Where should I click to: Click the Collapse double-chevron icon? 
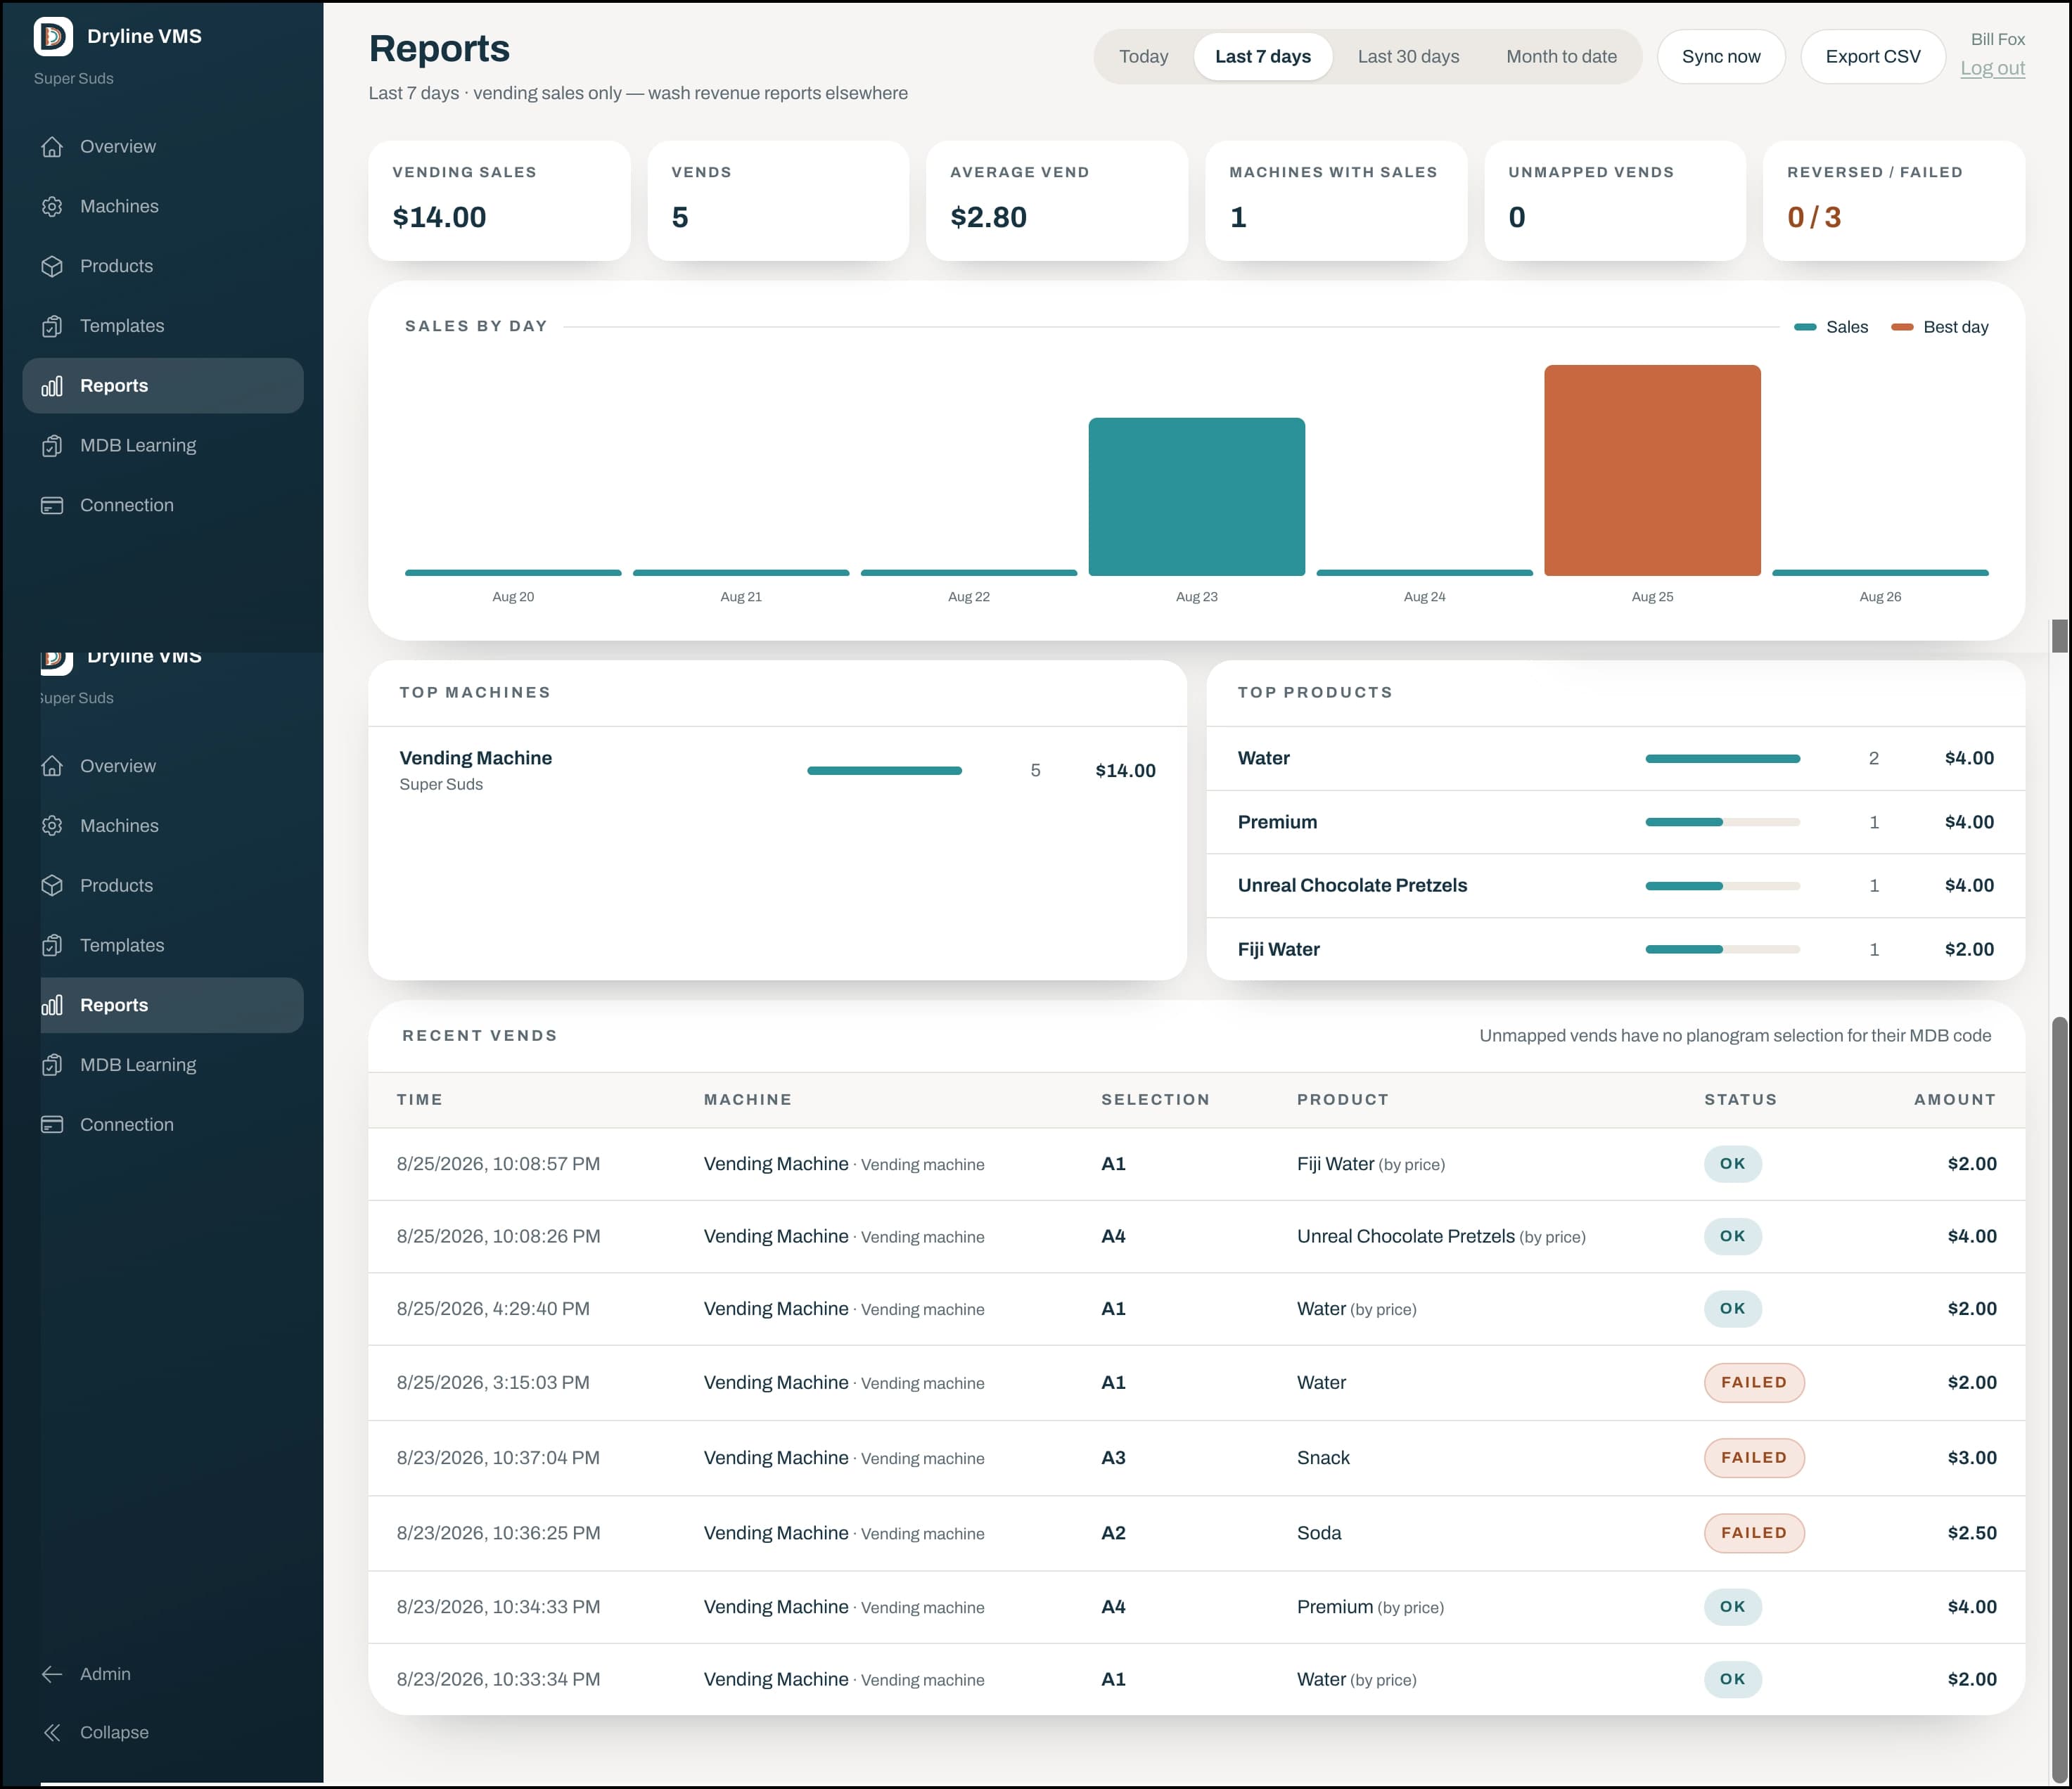click(52, 1733)
